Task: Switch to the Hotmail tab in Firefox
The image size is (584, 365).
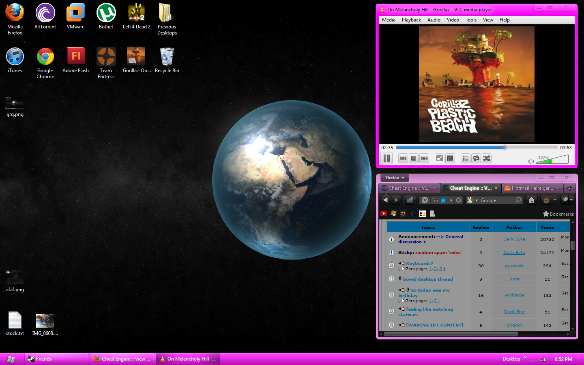Action: point(532,188)
